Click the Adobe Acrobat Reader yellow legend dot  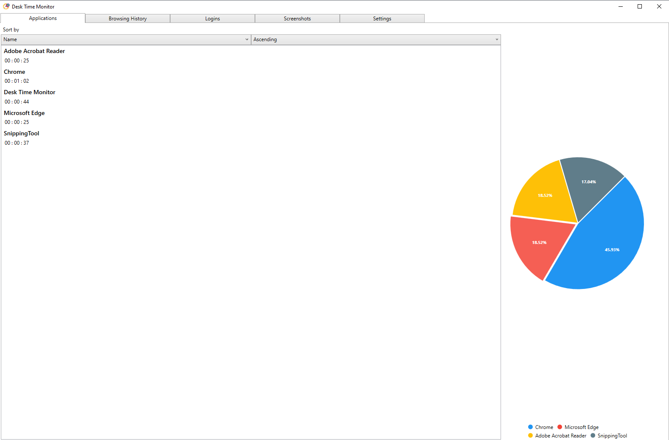530,435
